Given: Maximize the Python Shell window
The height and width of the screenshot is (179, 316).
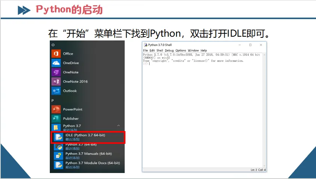Looking at the screenshot, I should click(250, 45).
